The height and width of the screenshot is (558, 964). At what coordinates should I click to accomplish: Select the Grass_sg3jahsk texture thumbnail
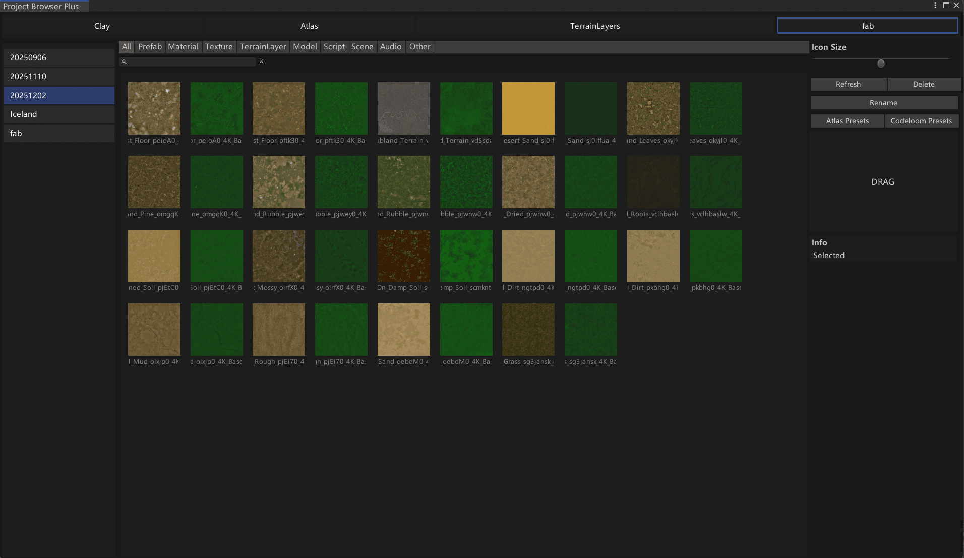[x=528, y=330]
